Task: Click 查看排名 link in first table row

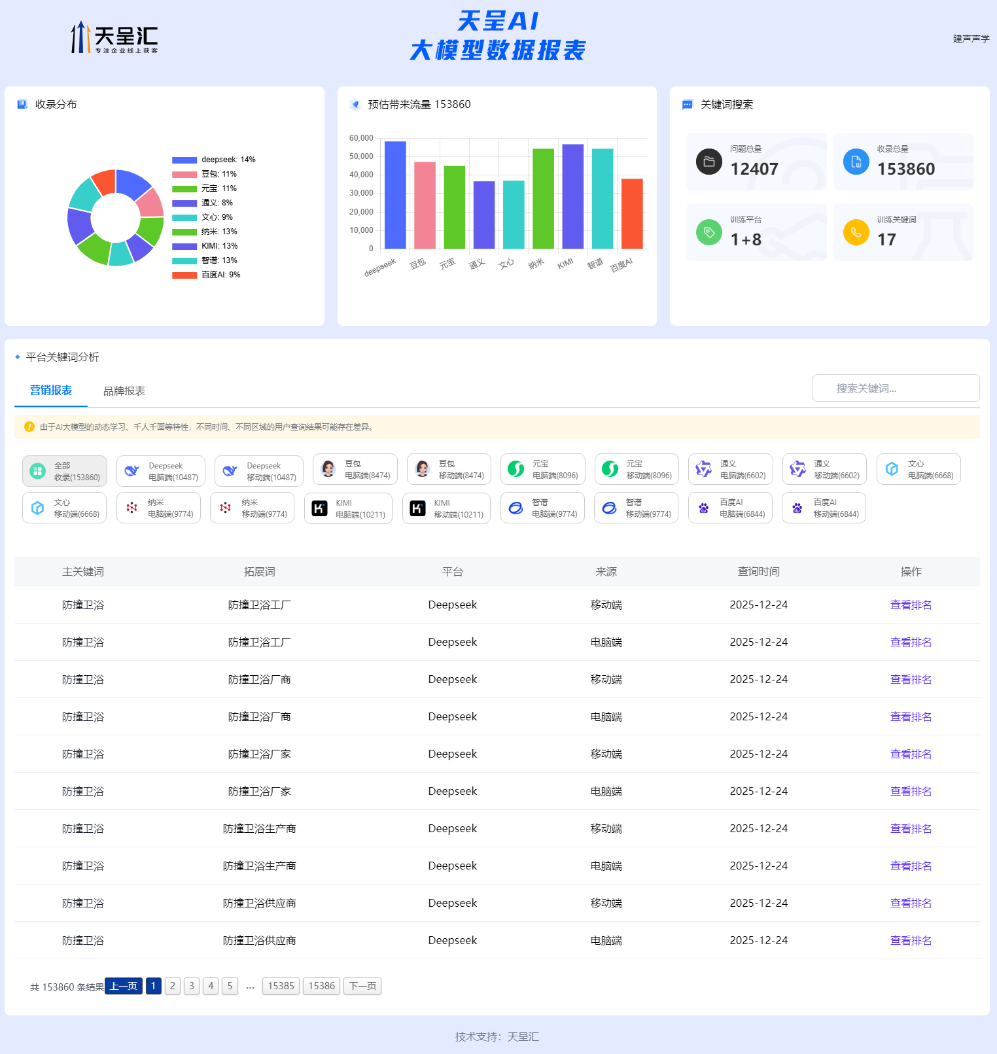Action: point(911,605)
